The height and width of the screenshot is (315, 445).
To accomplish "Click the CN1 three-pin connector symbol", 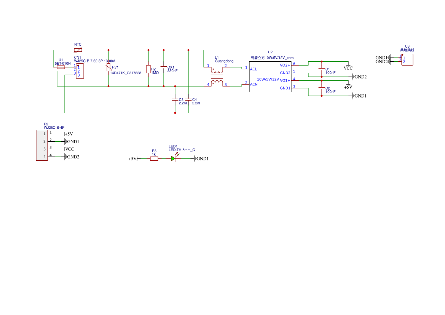I will [80, 71].
